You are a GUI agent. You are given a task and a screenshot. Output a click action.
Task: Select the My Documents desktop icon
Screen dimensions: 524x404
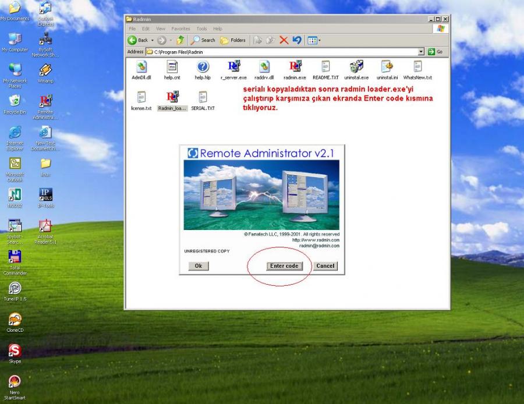(15, 11)
